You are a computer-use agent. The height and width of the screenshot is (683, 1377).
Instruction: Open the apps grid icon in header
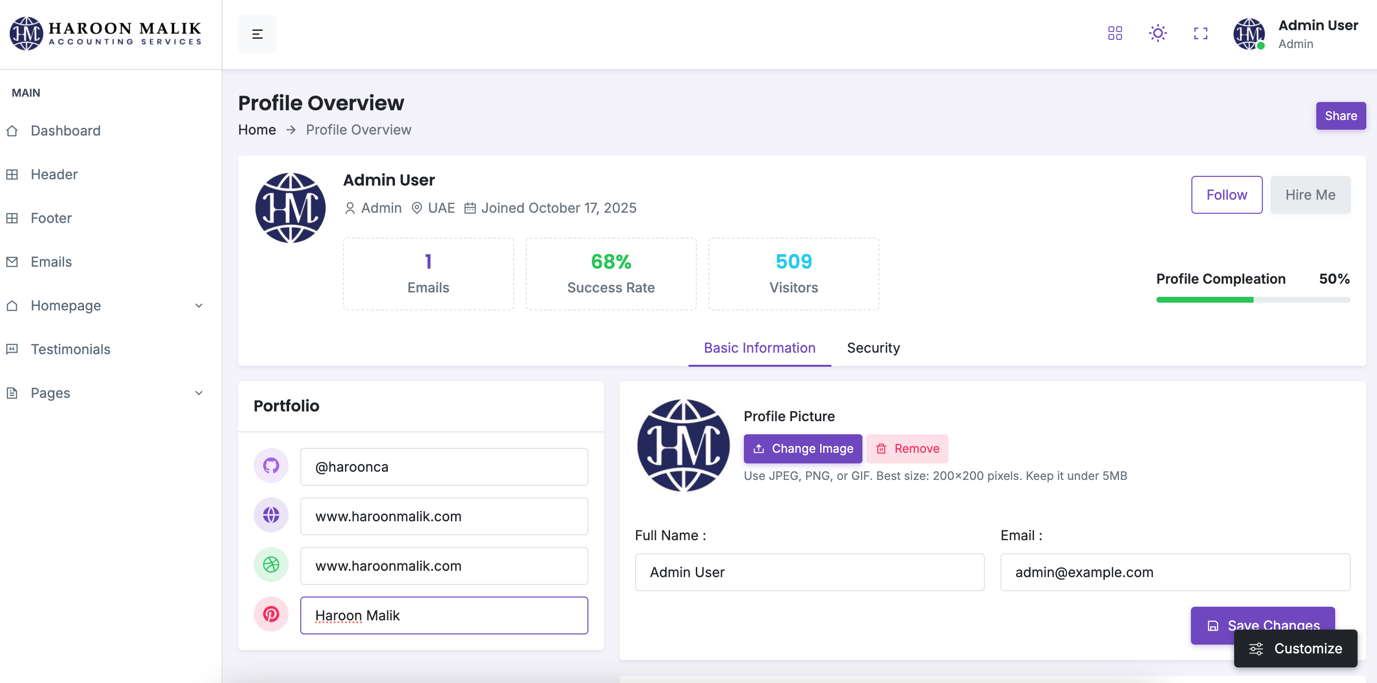(1115, 34)
